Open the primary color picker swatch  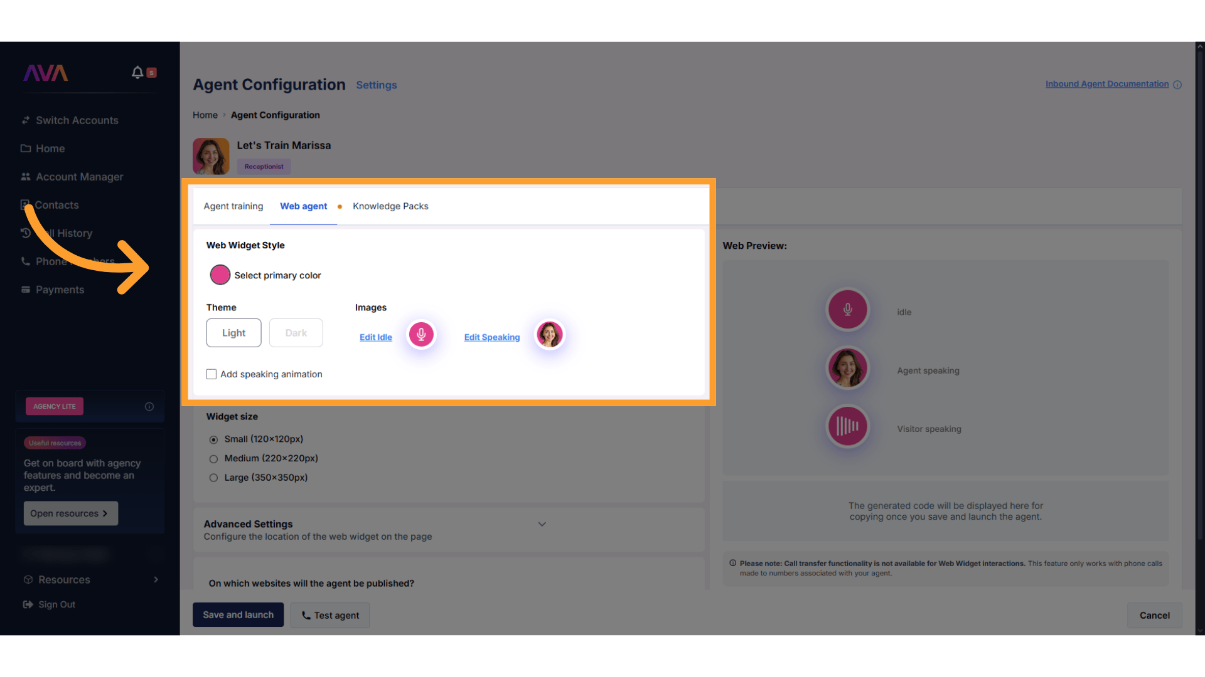(x=220, y=275)
